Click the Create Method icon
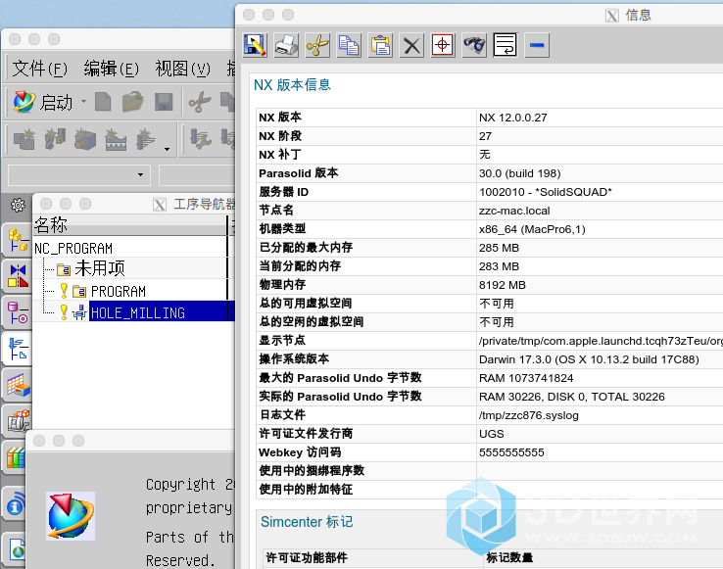723x569 pixels. tap(116, 140)
